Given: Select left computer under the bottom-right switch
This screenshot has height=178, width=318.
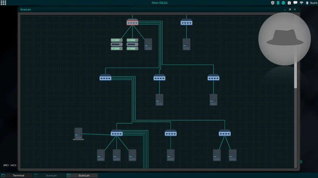Looking at the screenshot, I should point(217,155).
